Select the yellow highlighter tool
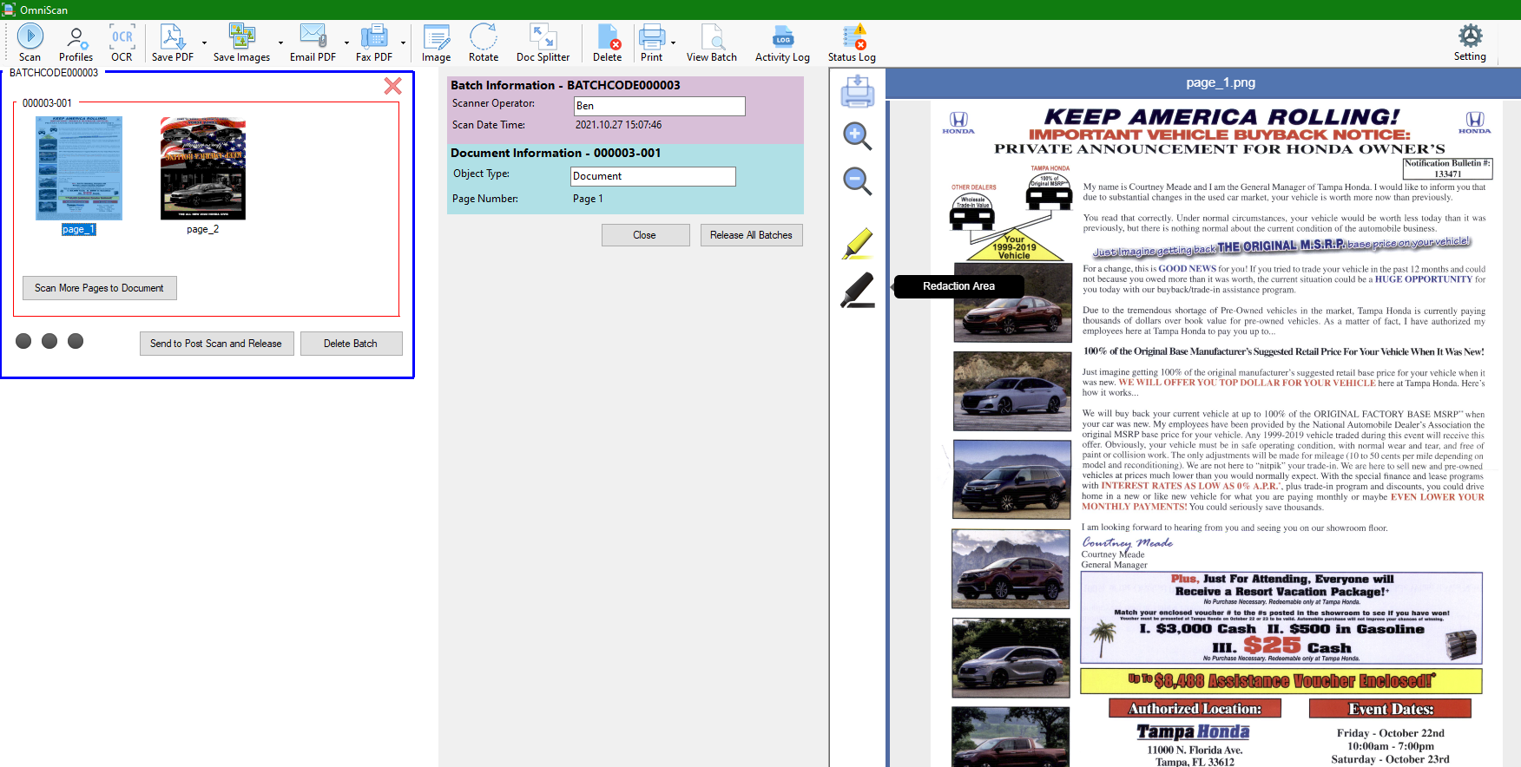Image resolution: width=1521 pixels, height=767 pixels. click(x=857, y=244)
